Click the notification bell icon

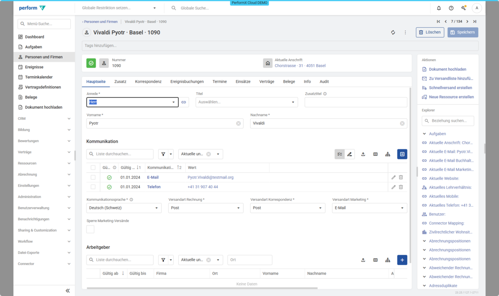pyautogui.click(x=439, y=8)
